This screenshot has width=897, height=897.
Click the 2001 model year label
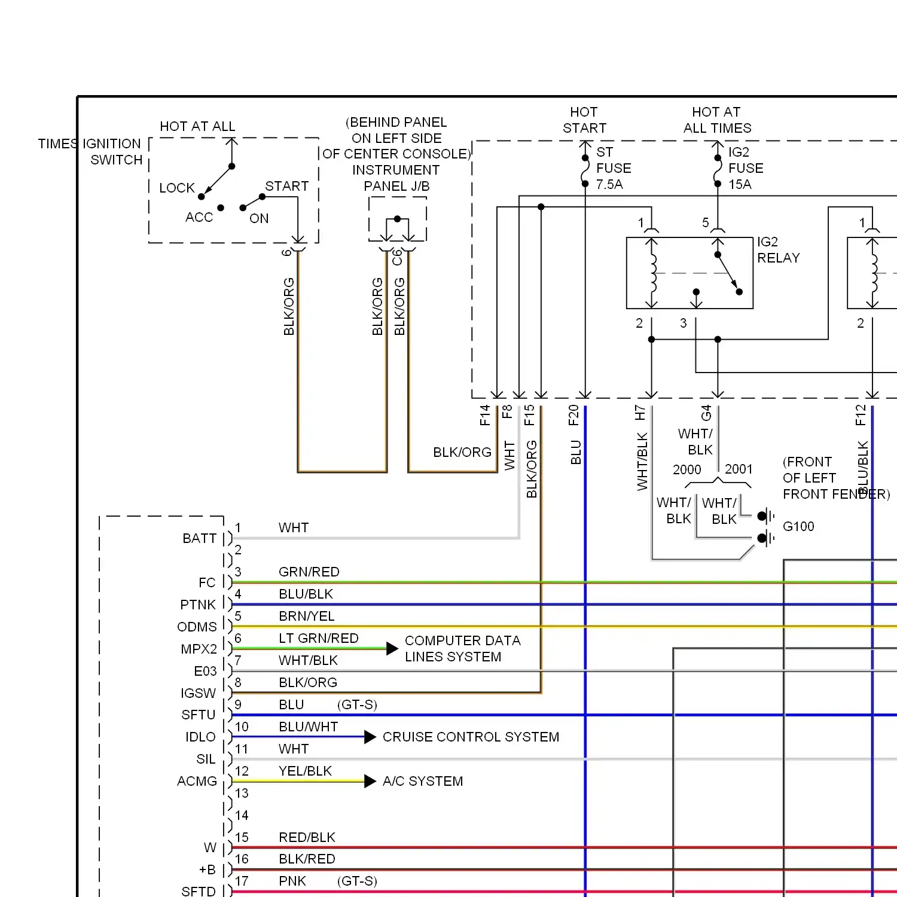click(739, 469)
